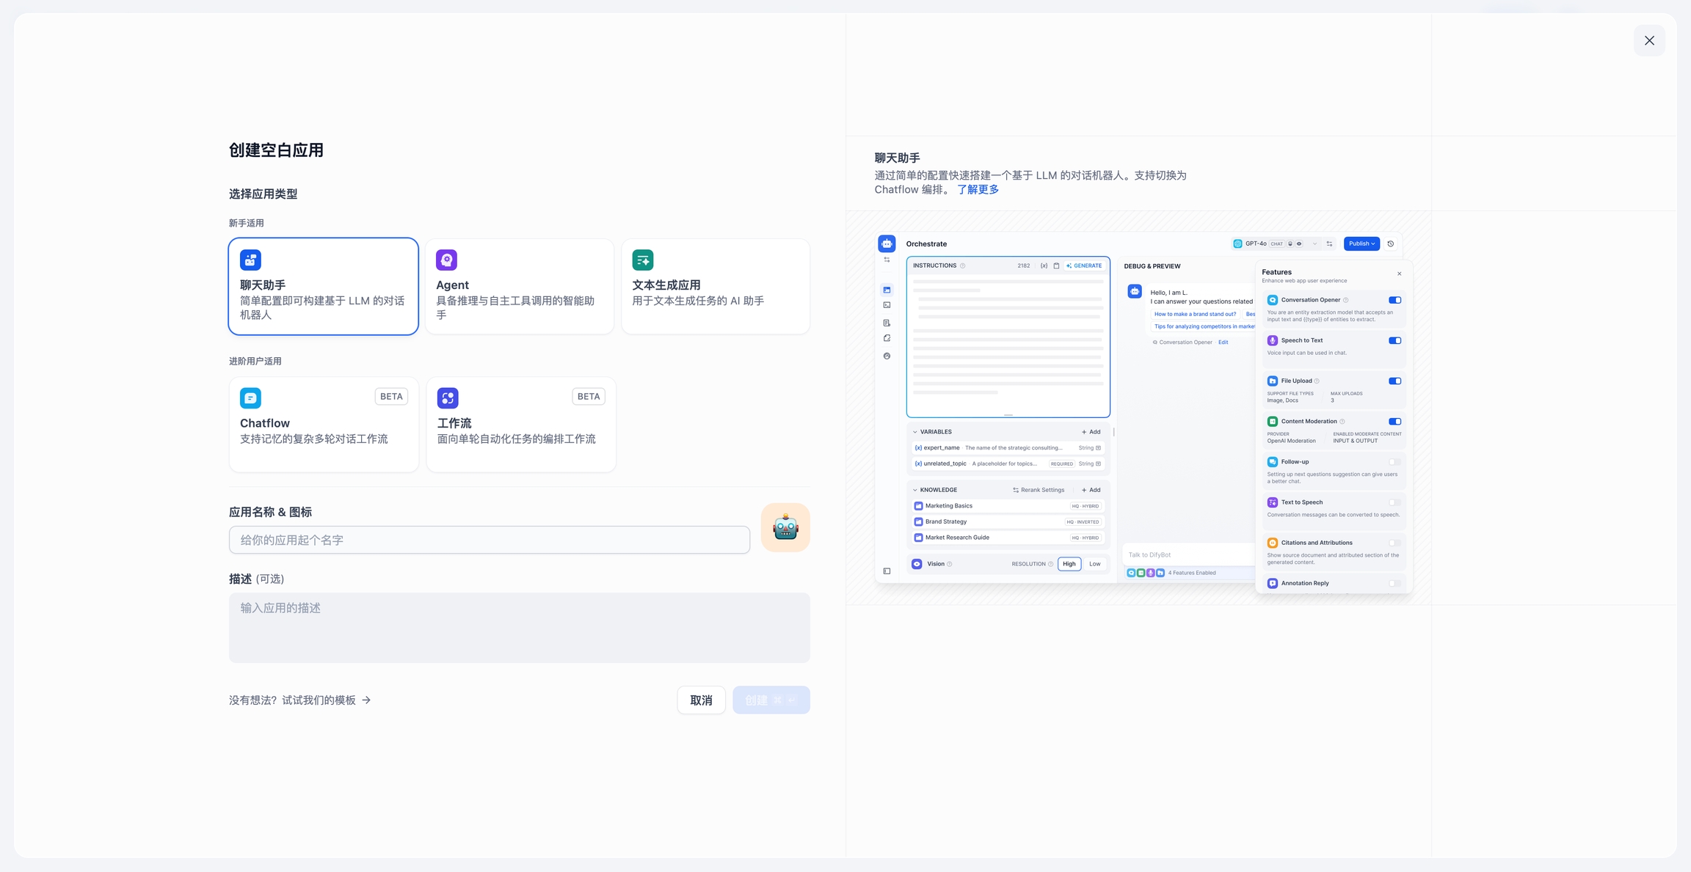Click the version history clock icon
Screen dimensions: 1691x872
[x=1390, y=243]
